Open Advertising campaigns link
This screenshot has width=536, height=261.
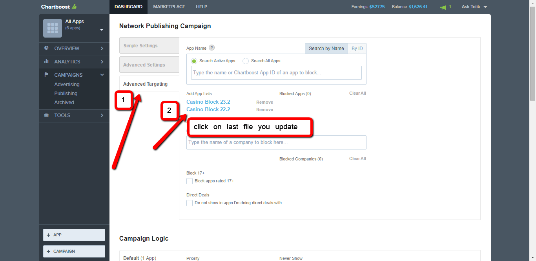coord(67,85)
